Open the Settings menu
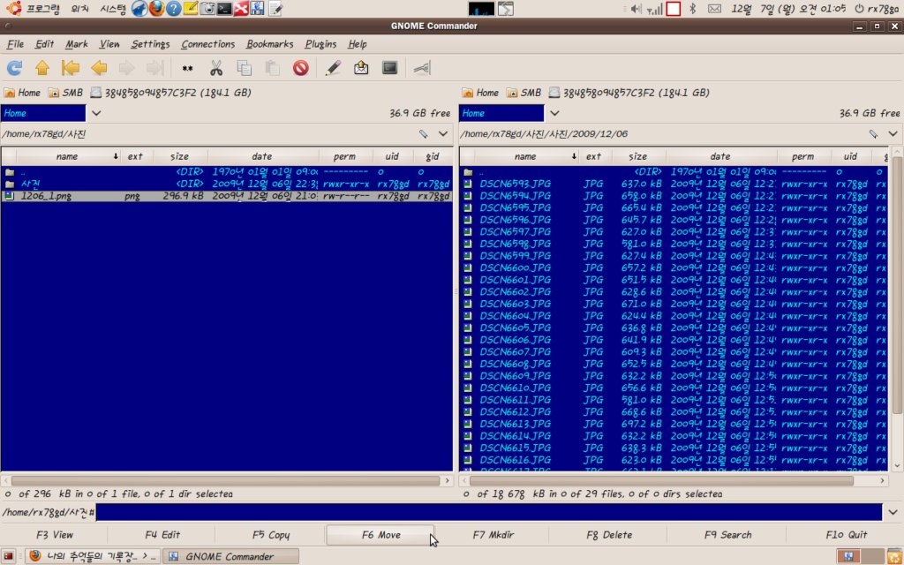Viewport: 904px width, 565px height. (x=150, y=44)
